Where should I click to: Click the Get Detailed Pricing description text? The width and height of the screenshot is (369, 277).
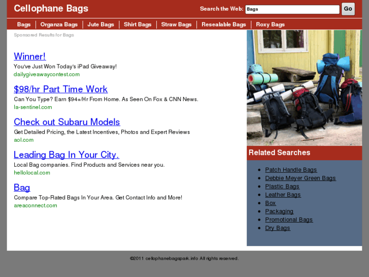pos(102,132)
